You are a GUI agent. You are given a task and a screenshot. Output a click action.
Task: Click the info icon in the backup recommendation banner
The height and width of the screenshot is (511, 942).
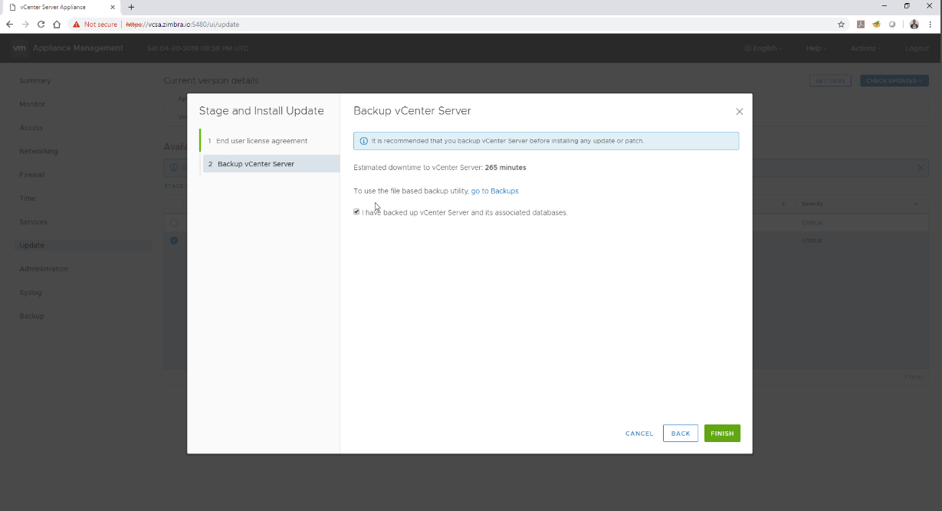point(364,141)
